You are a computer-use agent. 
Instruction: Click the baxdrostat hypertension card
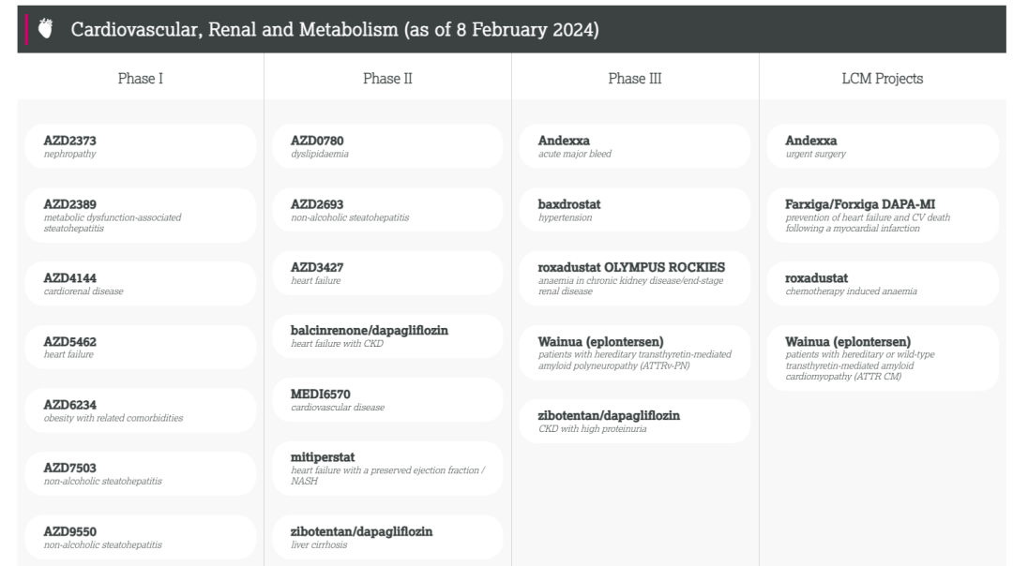click(x=635, y=210)
